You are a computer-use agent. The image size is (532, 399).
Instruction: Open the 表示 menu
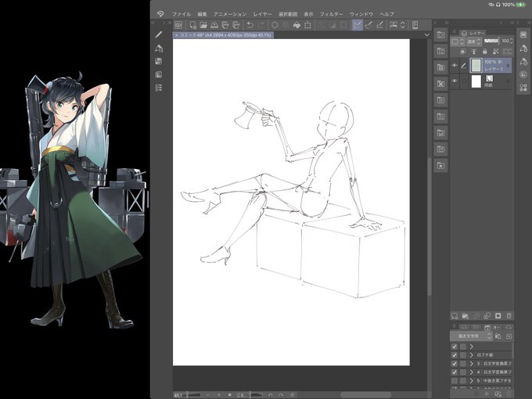[x=308, y=14]
